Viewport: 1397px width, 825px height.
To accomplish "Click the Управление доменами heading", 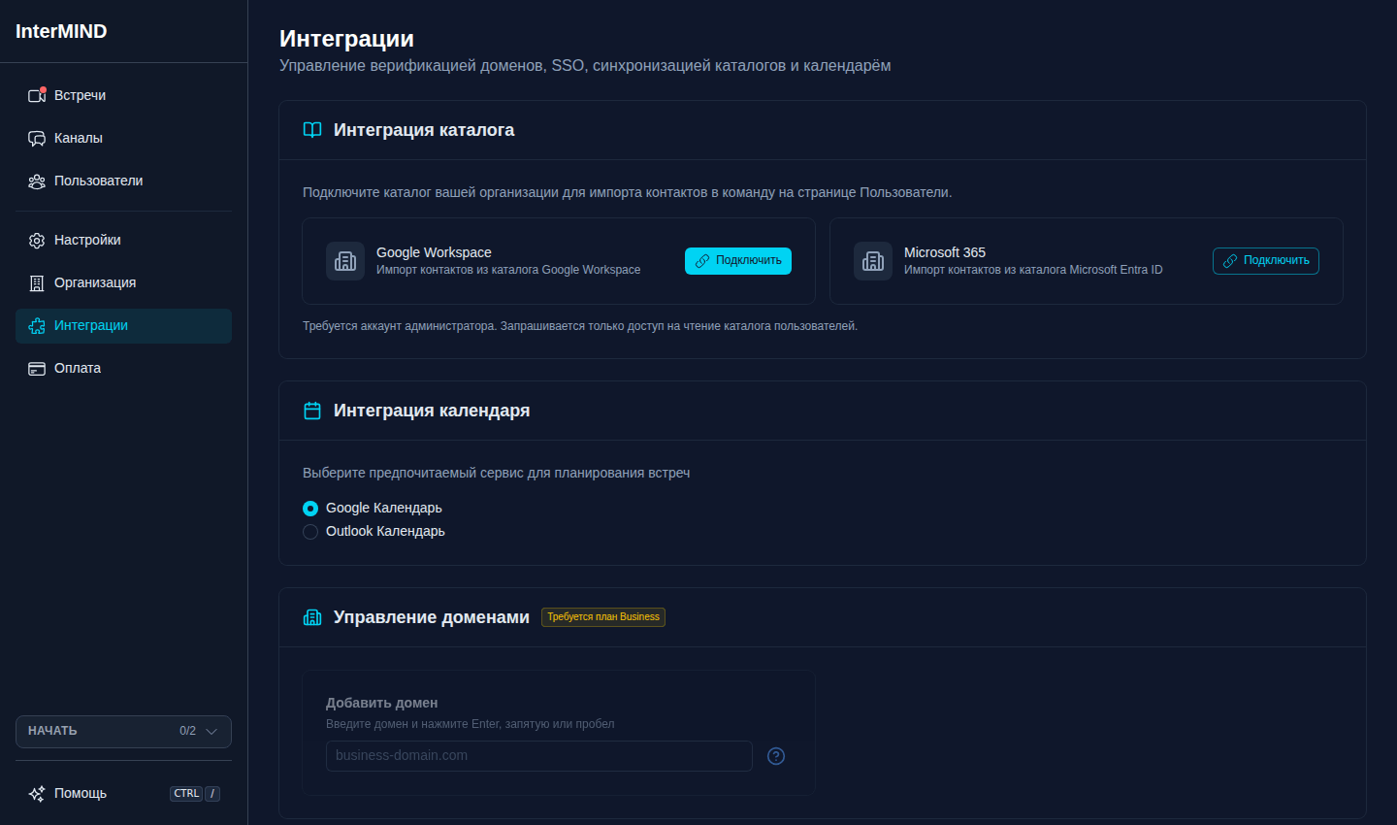I will click(x=432, y=617).
